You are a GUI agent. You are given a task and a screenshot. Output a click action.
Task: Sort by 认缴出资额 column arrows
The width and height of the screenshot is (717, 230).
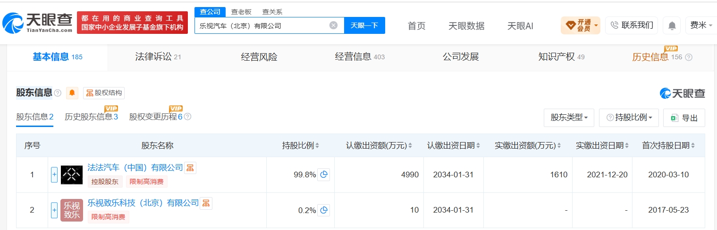point(410,146)
